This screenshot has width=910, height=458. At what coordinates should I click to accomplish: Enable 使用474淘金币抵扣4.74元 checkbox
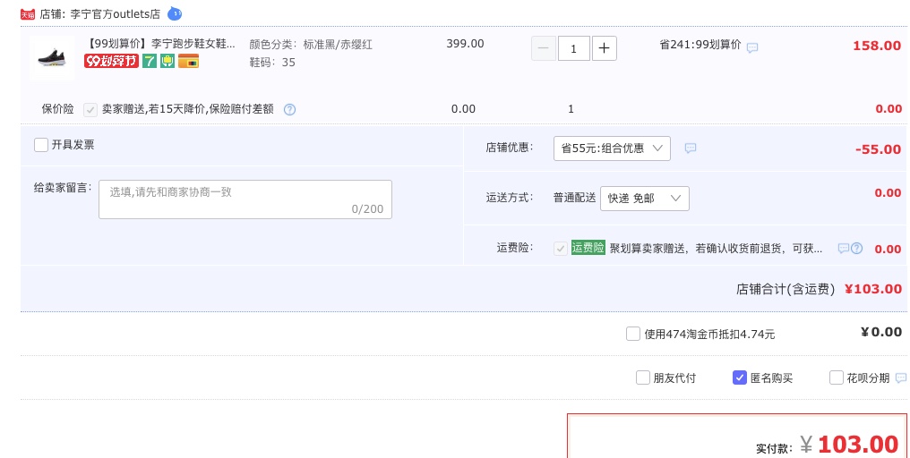(x=633, y=334)
